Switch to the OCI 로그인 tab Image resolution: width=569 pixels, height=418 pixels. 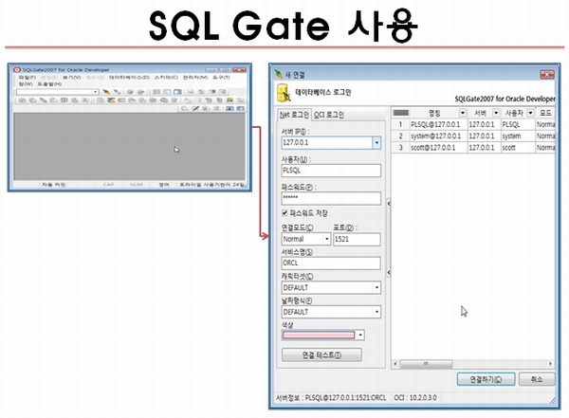(329, 115)
